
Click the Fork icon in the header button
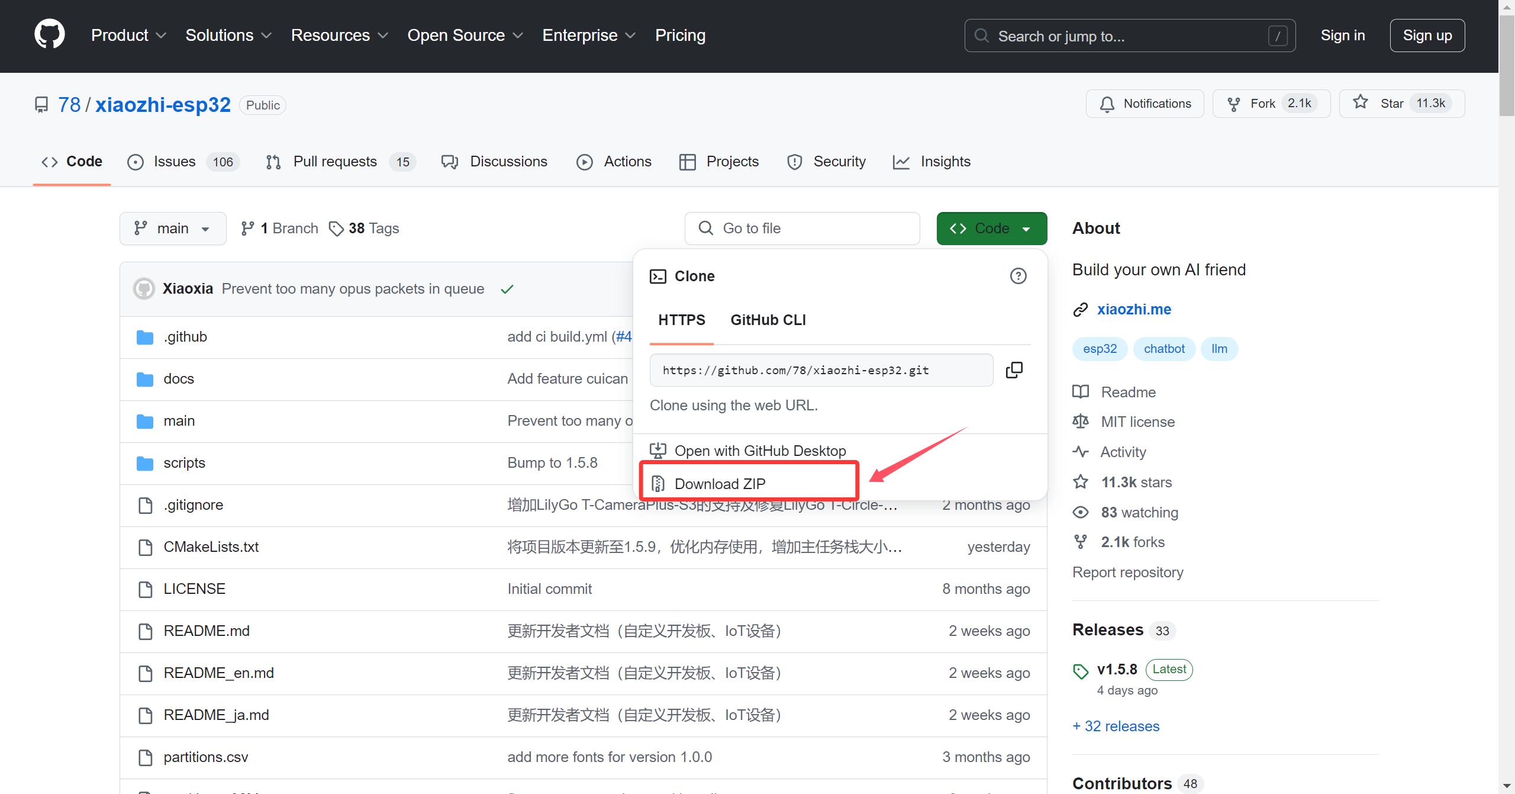1234,104
